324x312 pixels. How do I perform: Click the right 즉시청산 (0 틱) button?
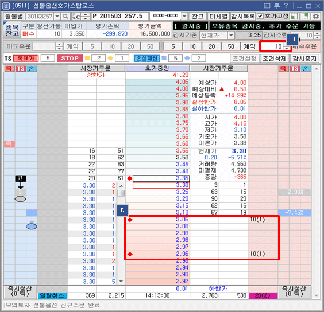click(x=295, y=291)
